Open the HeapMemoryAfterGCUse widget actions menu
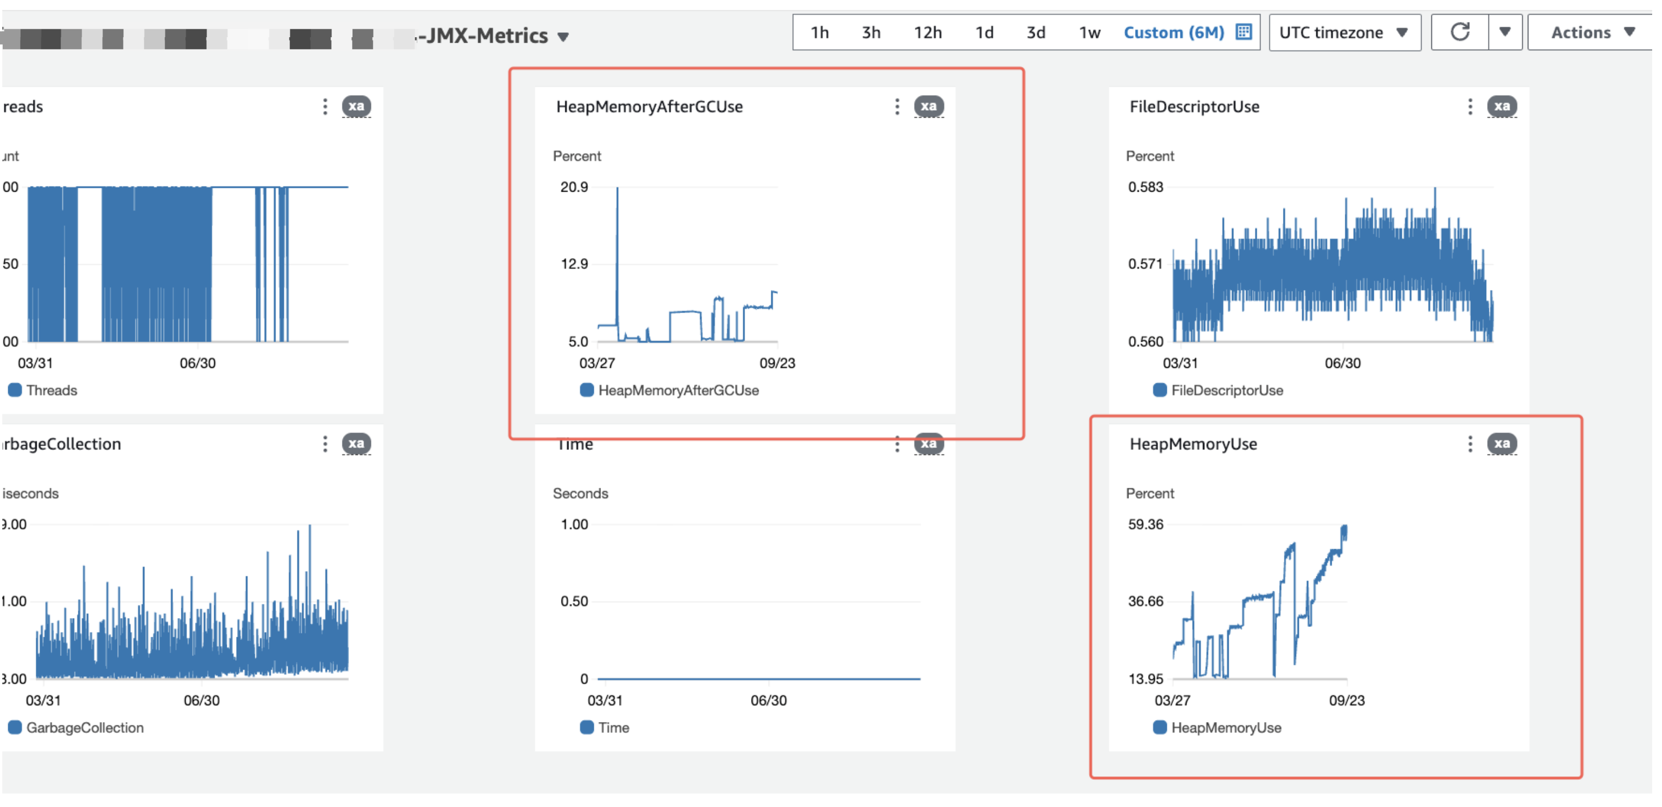Screen dimensions: 1662x807 point(897,106)
